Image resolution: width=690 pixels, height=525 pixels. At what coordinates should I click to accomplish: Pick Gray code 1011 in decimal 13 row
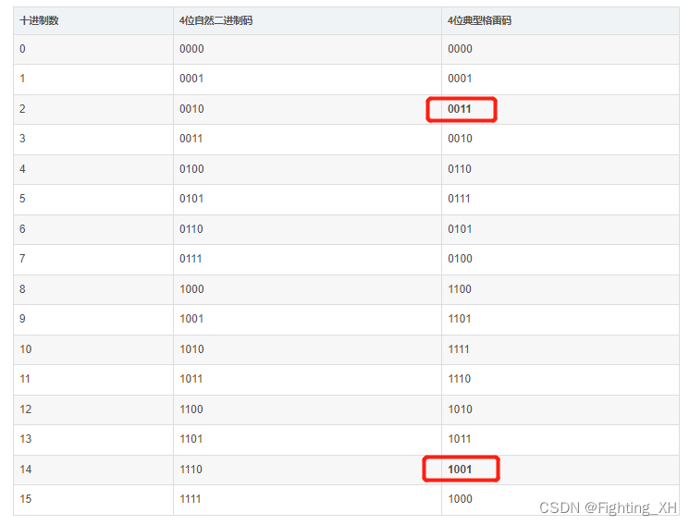point(460,439)
